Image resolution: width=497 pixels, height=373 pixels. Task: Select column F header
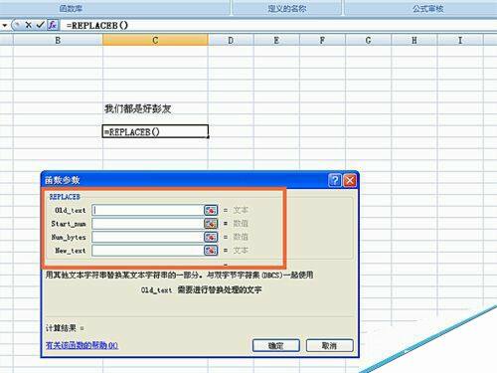[x=322, y=41]
